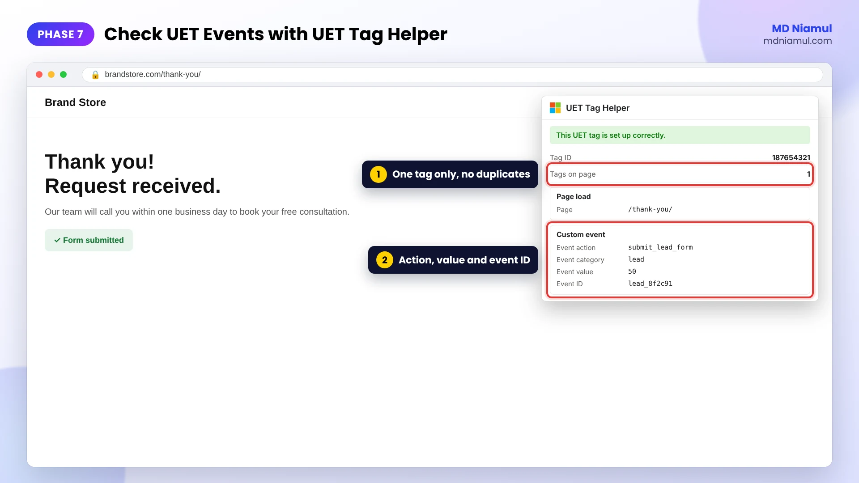Click the Microsoft logo in UET Tag Helper
The image size is (859, 483).
pyautogui.click(x=555, y=108)
